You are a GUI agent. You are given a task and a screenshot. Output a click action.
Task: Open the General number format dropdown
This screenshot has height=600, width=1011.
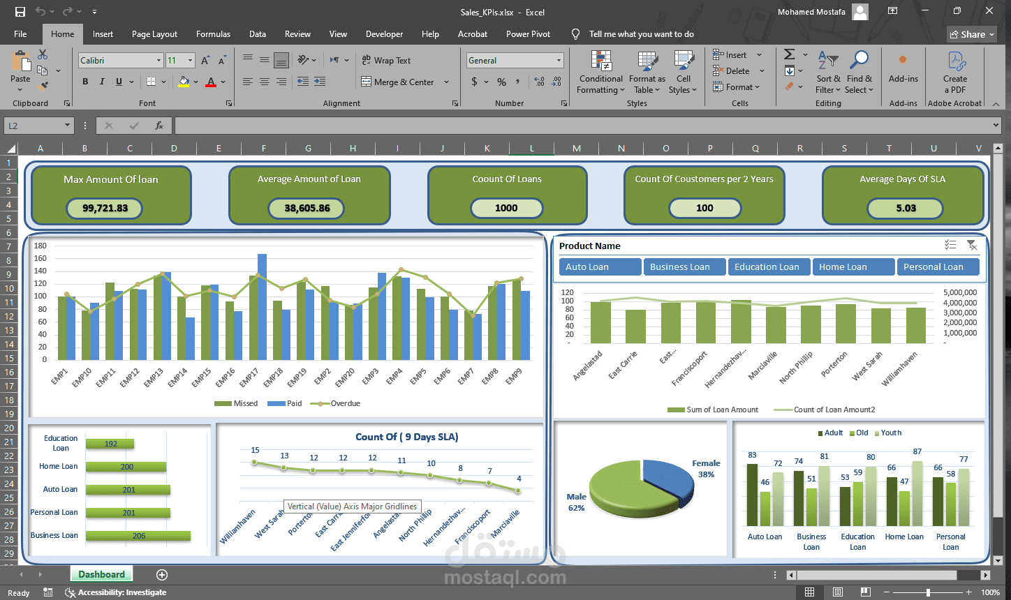(x=559, y=61)
